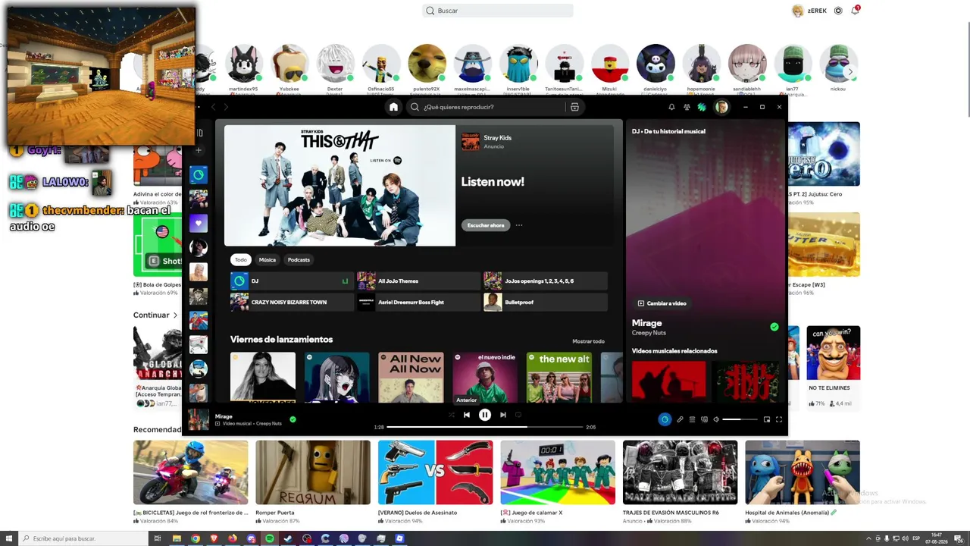Open Spotify from the taskbar

click(x=269, y=538)
